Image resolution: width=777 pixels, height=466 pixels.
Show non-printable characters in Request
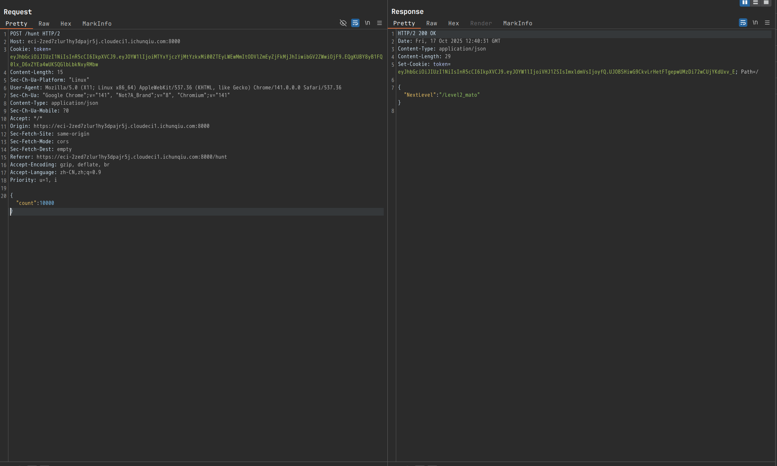[367, 23]
